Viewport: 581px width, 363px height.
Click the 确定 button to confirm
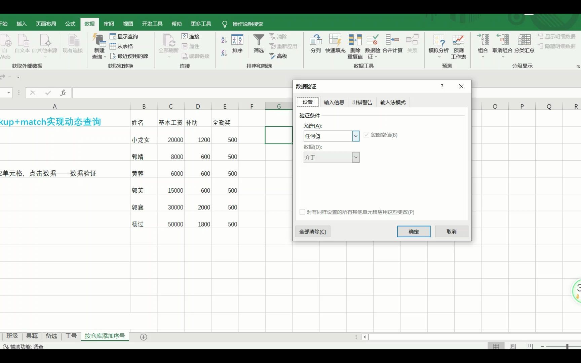pyautogui.click(x=413, y=231)
